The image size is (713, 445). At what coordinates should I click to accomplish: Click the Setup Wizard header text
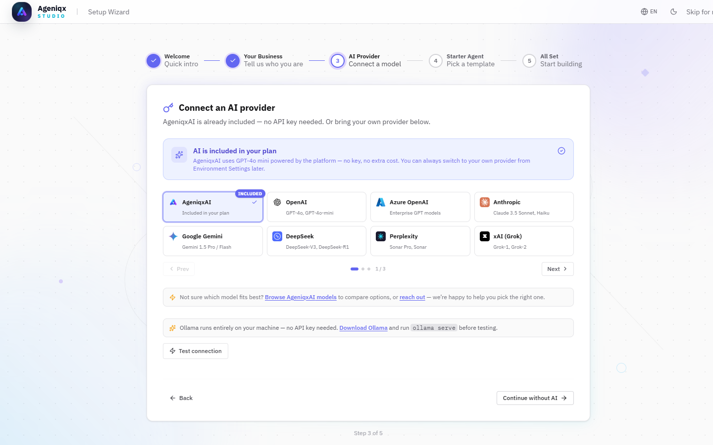pyautogui.click(x=108, y=12)
